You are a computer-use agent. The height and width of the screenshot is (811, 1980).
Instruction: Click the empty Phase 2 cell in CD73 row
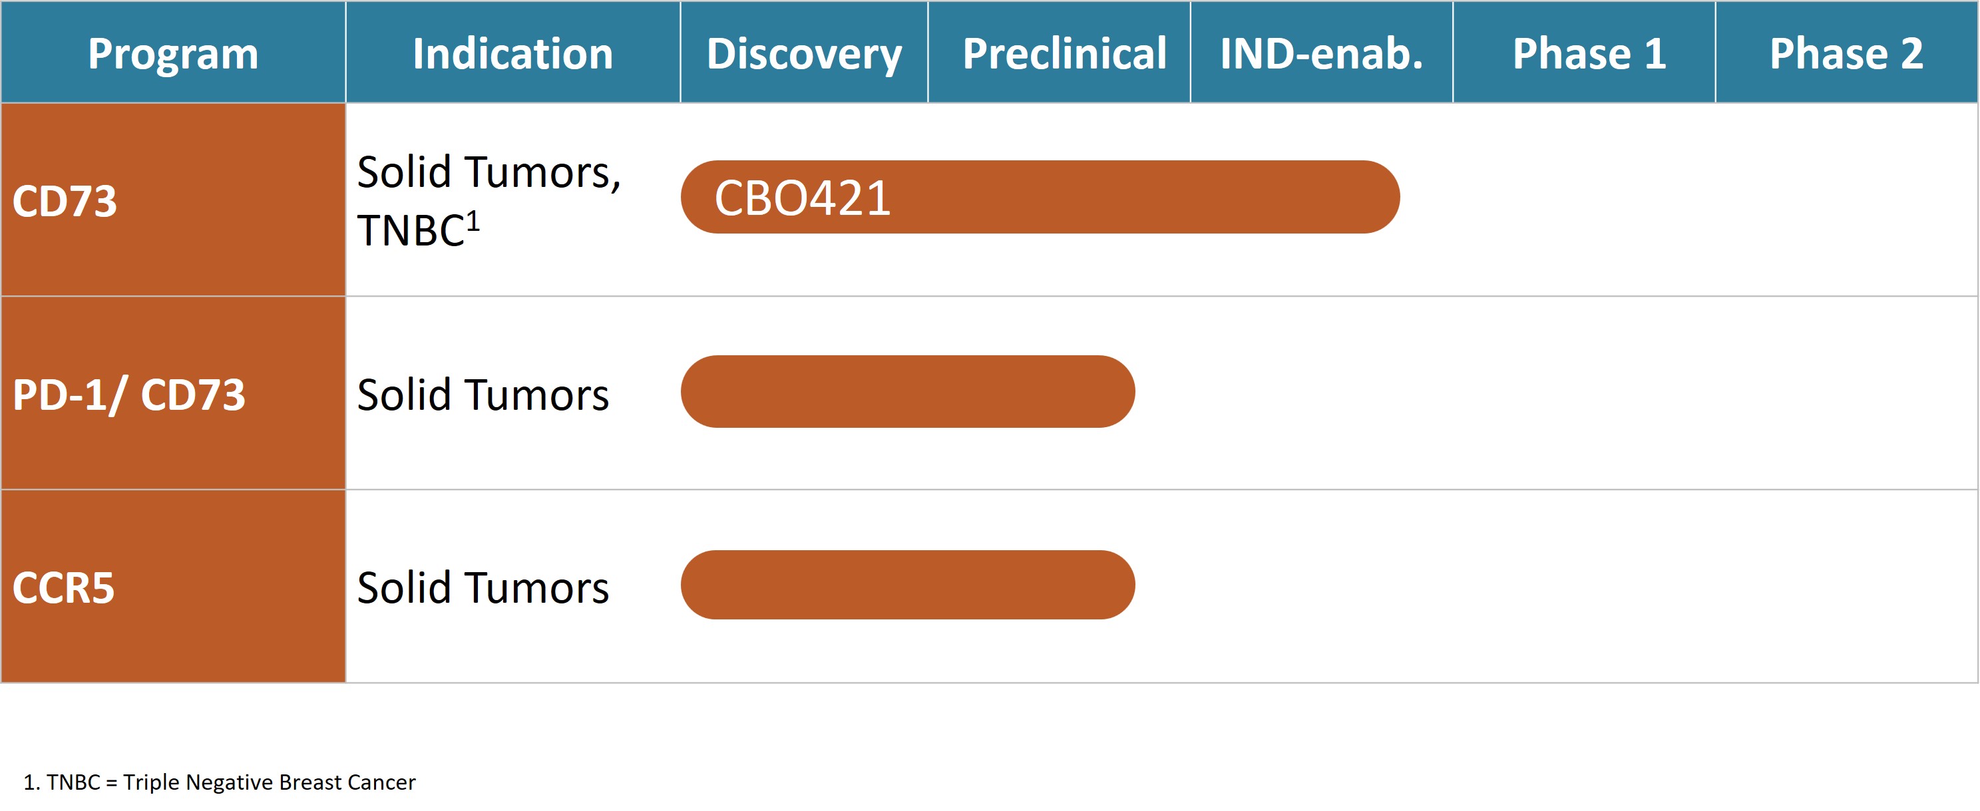[x=1846, y=200]
